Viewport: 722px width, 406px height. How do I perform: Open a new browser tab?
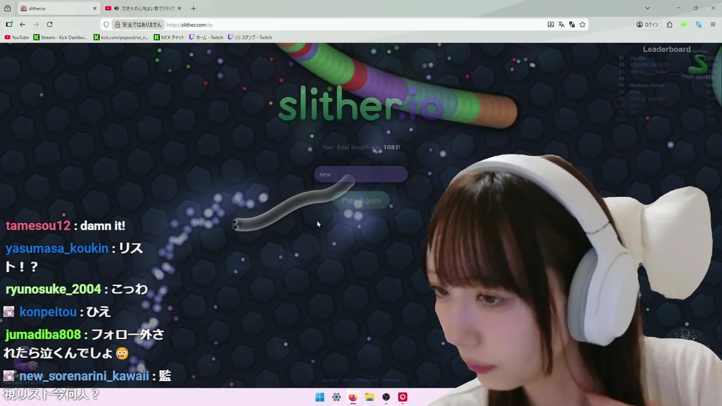click(193, 8)
